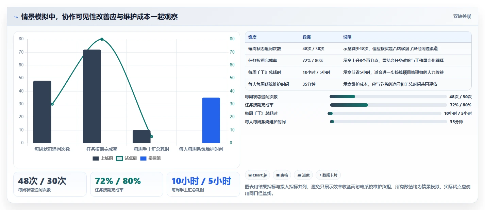Screen dimensions: 485x210
Task: Click the note starting 示意减少18次
Action: pyautogui.click(x=390, y=48)
